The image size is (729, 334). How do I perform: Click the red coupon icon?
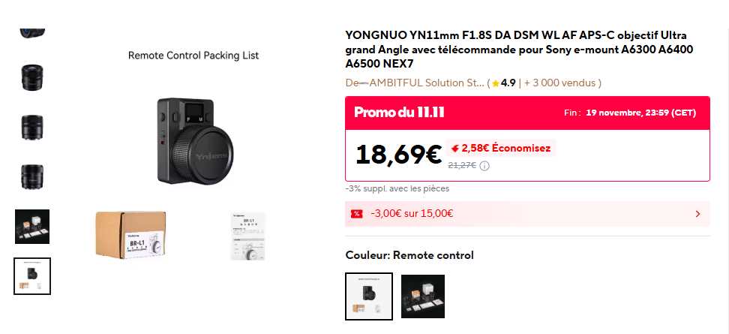click(x=356, y=214)
